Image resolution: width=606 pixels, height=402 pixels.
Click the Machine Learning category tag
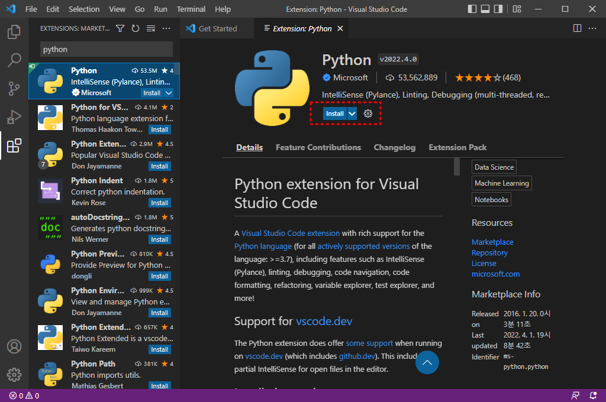pos(502,183)
